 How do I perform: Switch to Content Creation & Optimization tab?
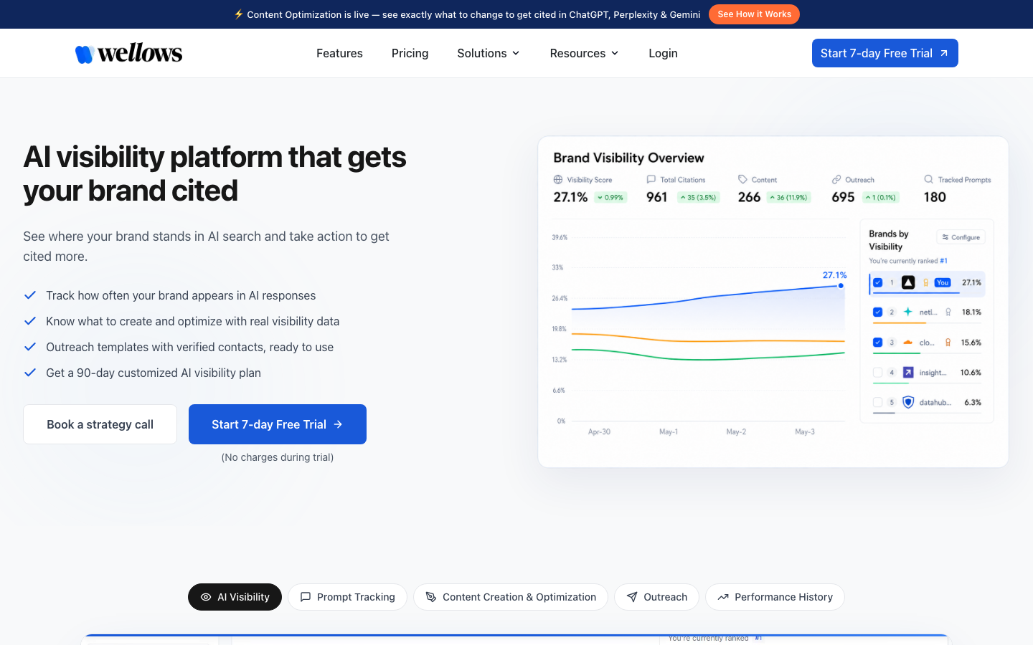click(x=511, y=597)
